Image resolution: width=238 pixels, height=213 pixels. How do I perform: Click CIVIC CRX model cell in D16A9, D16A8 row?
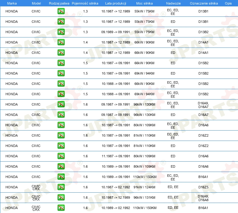tap(36, 198)
